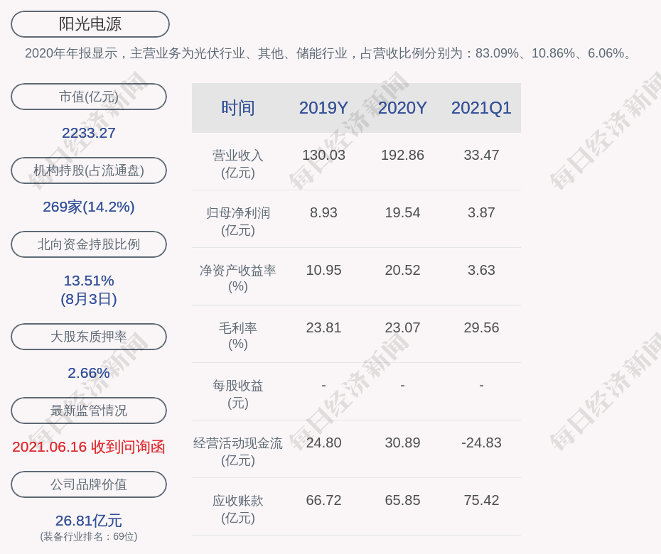
Task: Click the (装备行业排名：69位) ranking note
Action: 89,537
